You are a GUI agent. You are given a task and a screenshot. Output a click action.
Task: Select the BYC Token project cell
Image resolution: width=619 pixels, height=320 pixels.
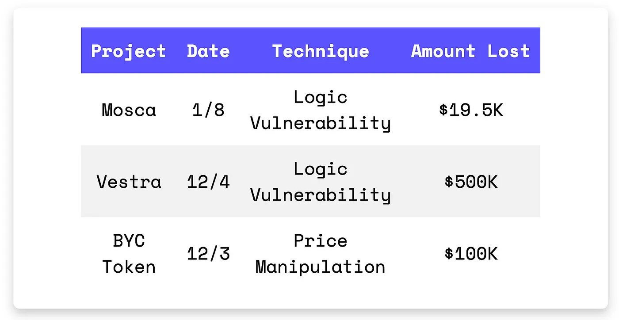(129, 254)
